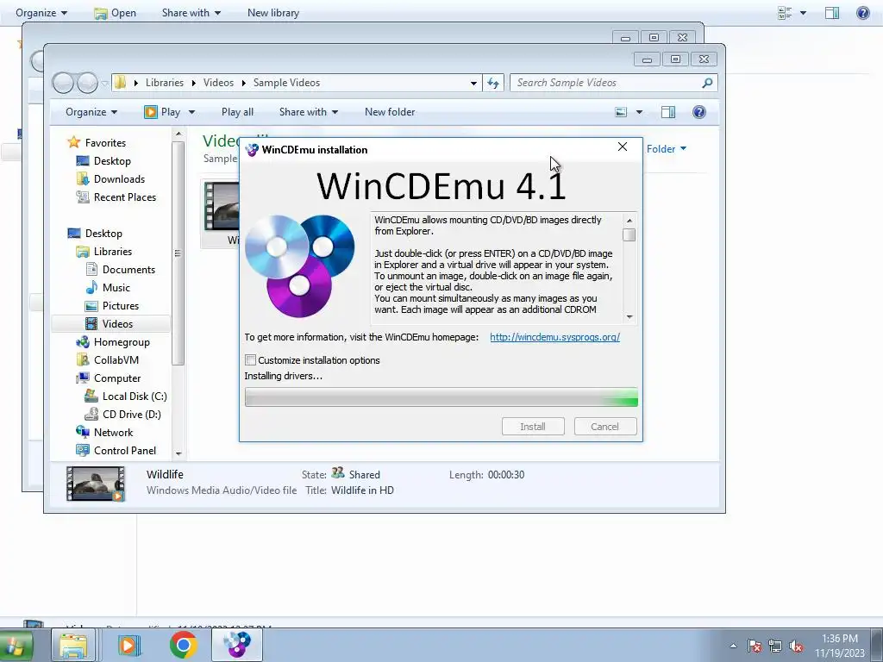
Task: Open Homegroup icon in sidebar
Action: click(x=82, y=341)
